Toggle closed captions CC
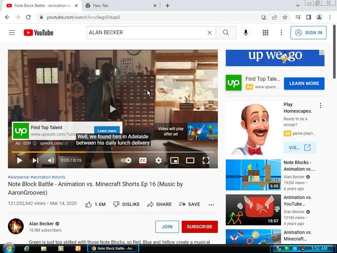 click(143, 160)
